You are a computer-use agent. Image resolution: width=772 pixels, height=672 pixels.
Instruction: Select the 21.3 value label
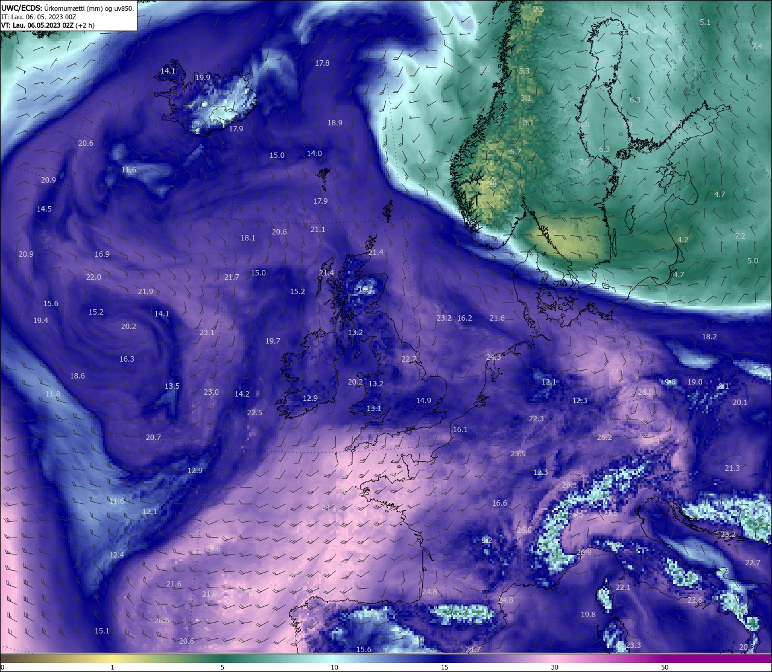click(732, 468)
